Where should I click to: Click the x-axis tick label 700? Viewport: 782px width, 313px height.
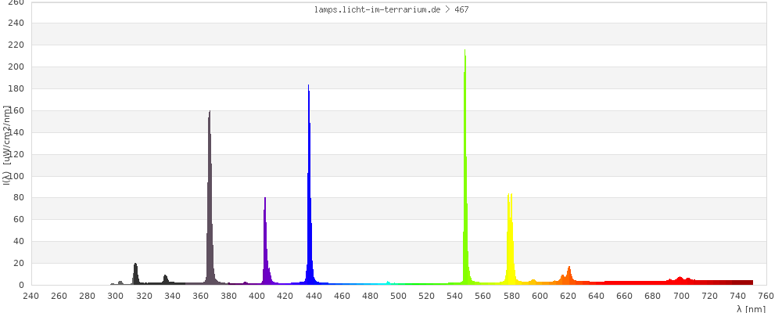pyautogui.click(x=682, y=296)
